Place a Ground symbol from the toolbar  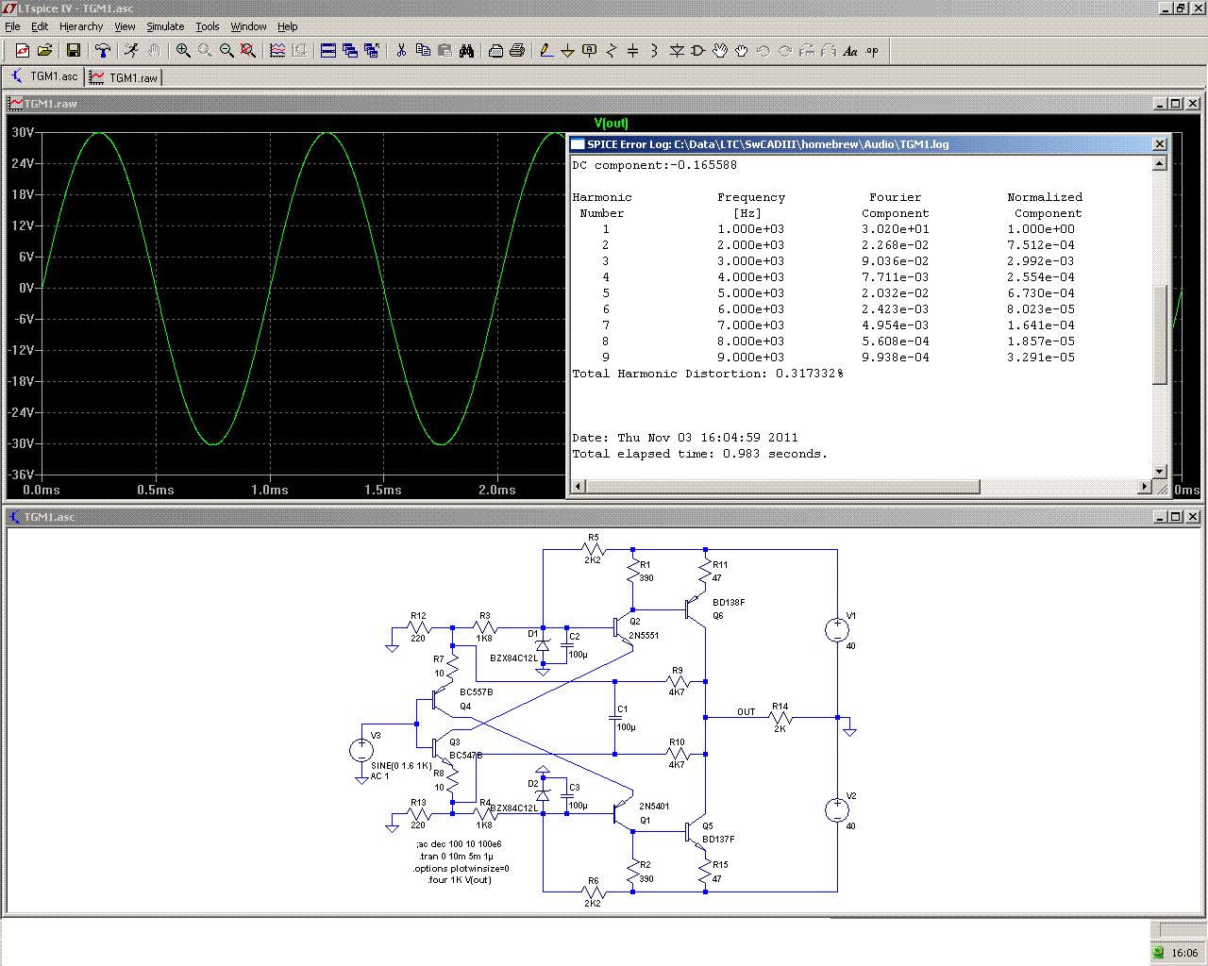[568, 51]
